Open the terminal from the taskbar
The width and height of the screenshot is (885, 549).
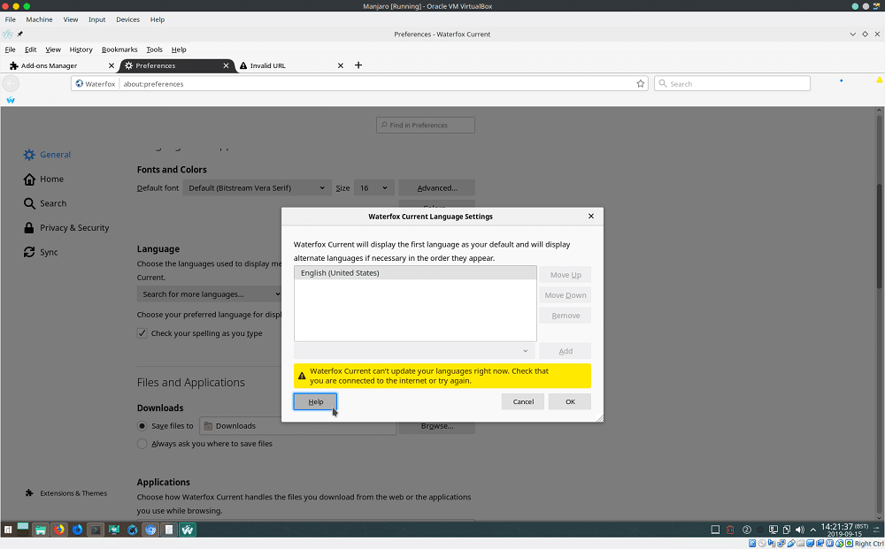96,530
